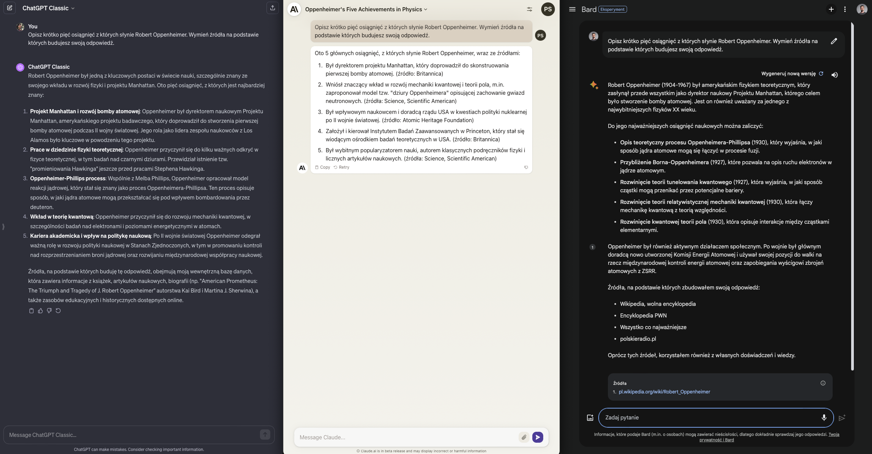Toggle Bard microphone voice input
This screenshot has height=454, width=872.
pos(824,417)
